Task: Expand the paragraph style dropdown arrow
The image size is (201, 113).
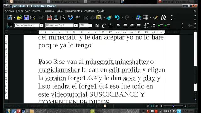Action: tap(41, 25)
